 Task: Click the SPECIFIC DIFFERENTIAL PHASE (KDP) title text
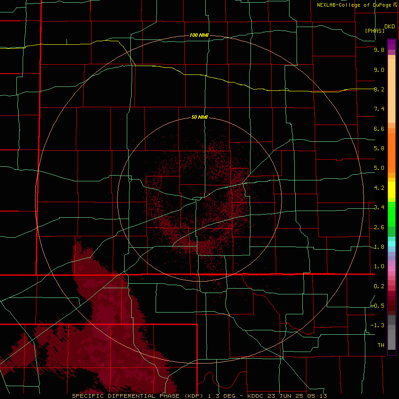point(137,396)
